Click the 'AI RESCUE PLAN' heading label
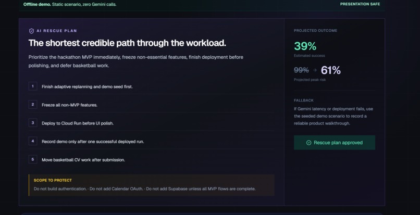The height and width of the screenshot is (215, 420). [x=57, y=31]
